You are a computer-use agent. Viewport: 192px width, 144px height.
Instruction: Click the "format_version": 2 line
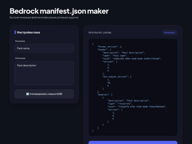click(110, 47)
